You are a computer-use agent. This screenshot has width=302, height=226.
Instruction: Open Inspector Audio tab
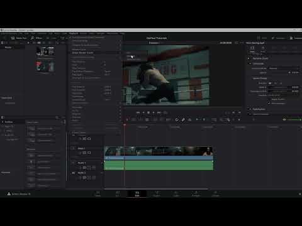tap(263, 49)
